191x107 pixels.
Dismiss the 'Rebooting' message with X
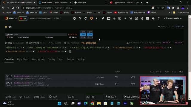tap(23, 48)
